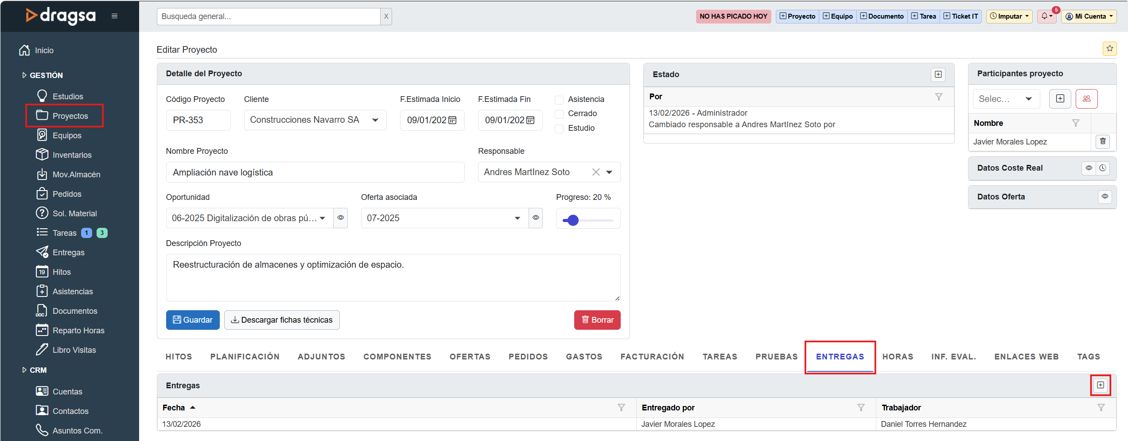Click Descargar fichas técnicas
The height and width of the screenshot is (441, 1128).
click(x=282, y=320)
